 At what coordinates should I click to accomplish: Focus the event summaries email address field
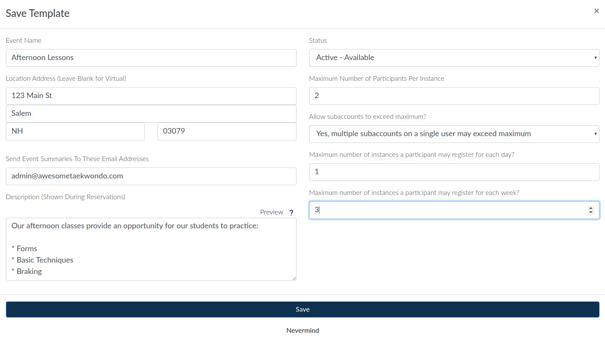pos(151,176)
